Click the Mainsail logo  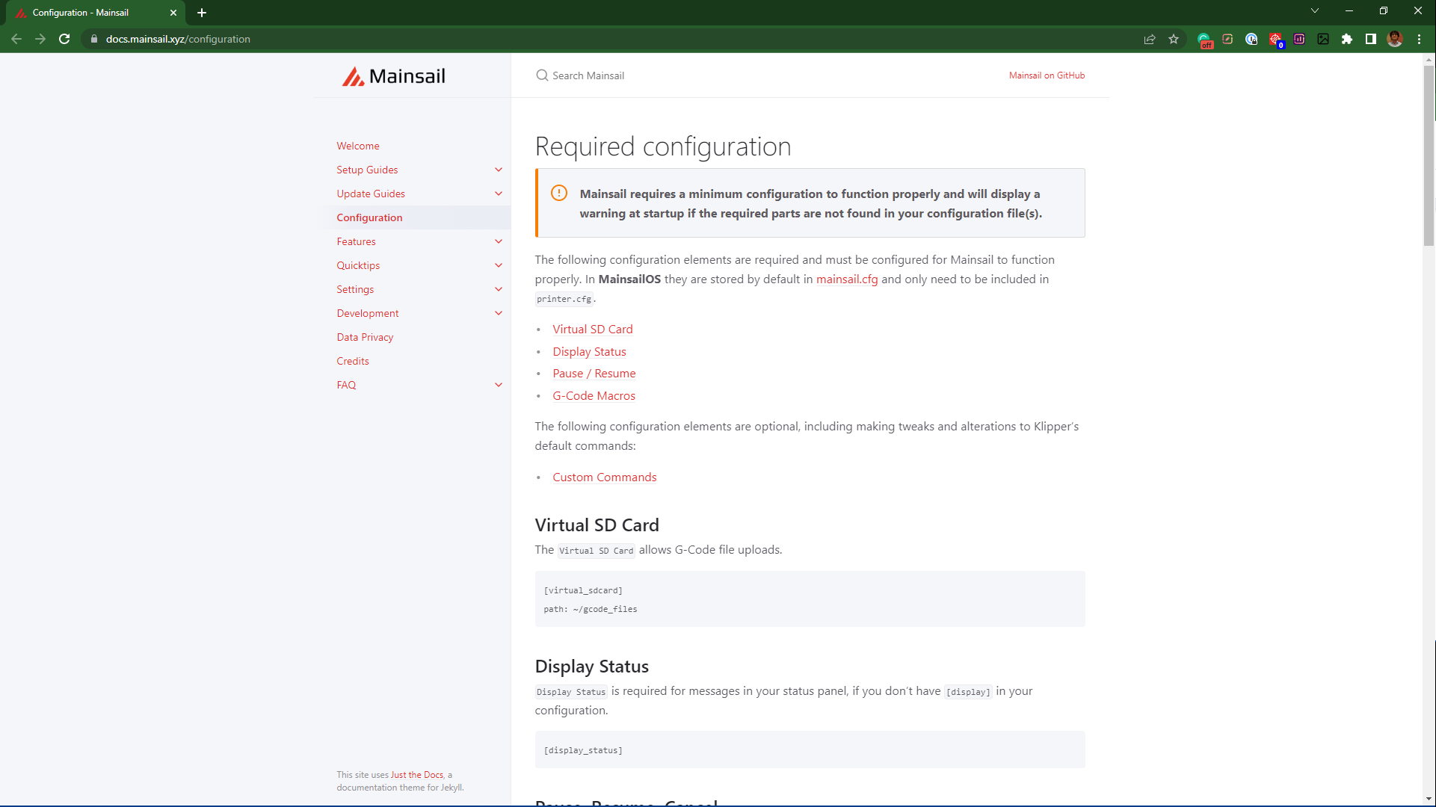click(x=394, y=76)
